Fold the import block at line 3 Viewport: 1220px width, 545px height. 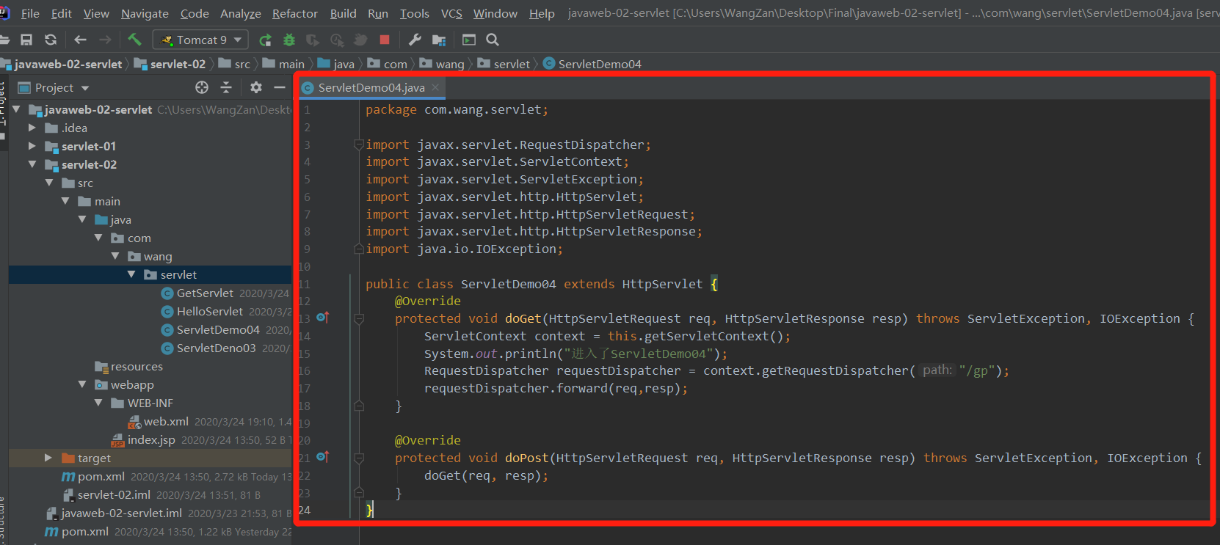point(359,145)
